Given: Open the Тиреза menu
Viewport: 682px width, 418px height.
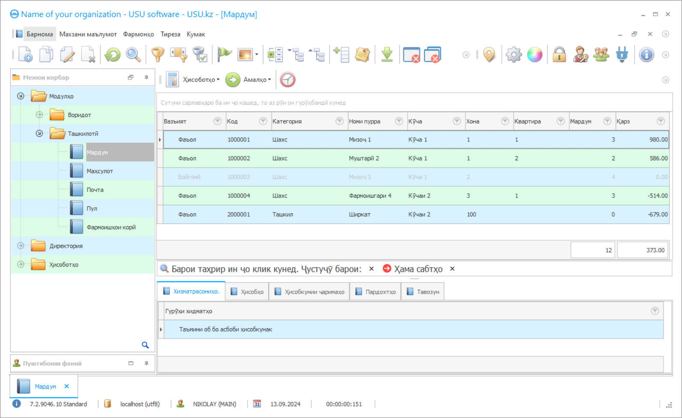Looking at the screenshot, I should [170, 34].
